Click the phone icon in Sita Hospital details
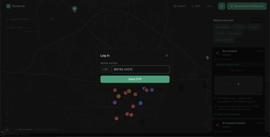 [x=215, y=98]
